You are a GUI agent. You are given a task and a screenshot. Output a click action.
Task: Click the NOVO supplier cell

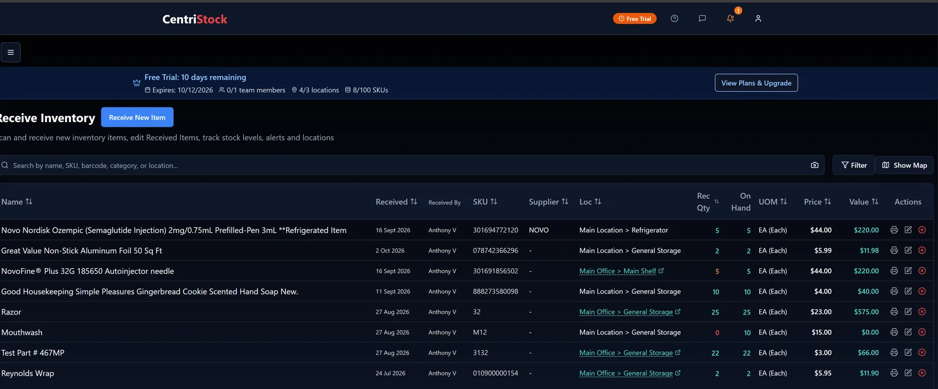[x=539, y=230]
